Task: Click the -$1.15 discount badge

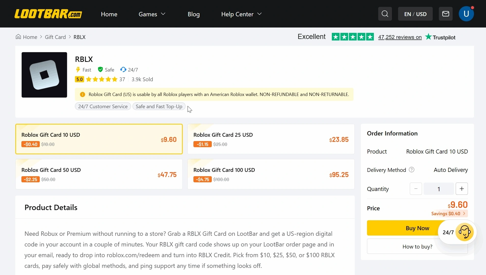Action: click(x=203, y=144)
